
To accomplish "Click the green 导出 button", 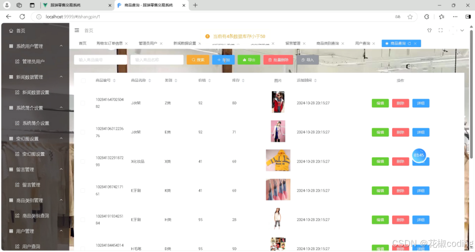I will point(249,60).
